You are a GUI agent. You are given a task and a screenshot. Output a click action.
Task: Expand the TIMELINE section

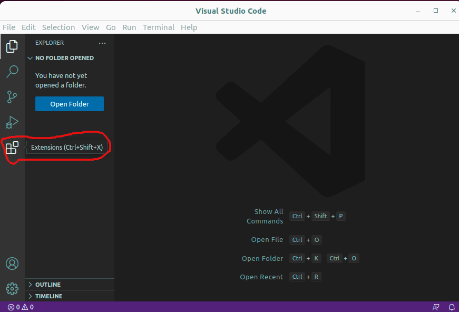(x=49, y=296)
